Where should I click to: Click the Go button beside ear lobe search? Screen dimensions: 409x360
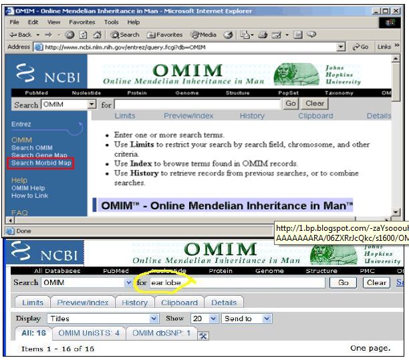344,282
